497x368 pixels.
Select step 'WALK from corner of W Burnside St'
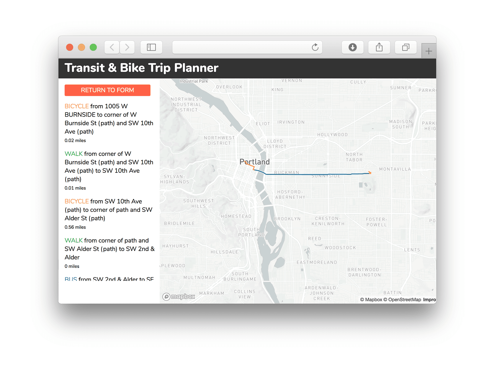[x=109, y=166]
